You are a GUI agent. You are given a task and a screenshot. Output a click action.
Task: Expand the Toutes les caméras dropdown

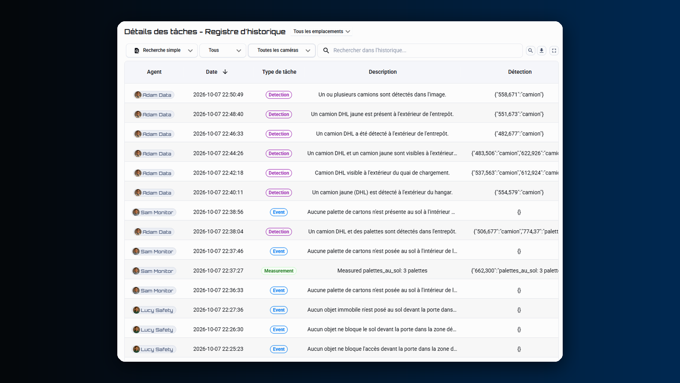tap(282, 50)
